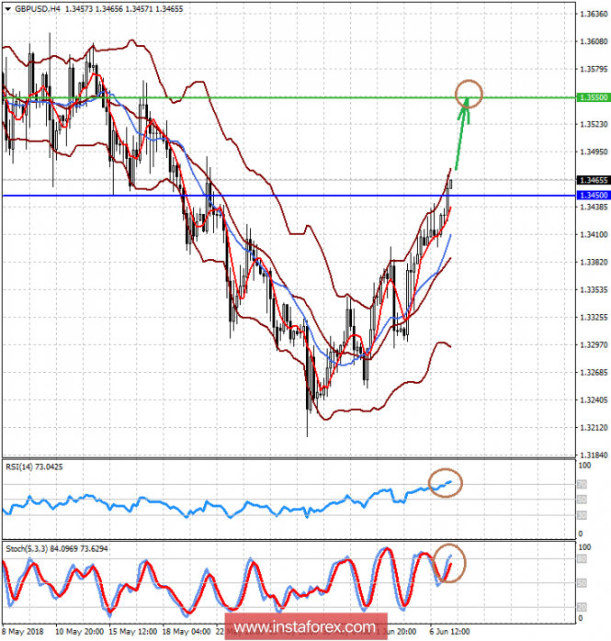Click the GBPUSD,H4 chart title text

[x=40, y=7]
